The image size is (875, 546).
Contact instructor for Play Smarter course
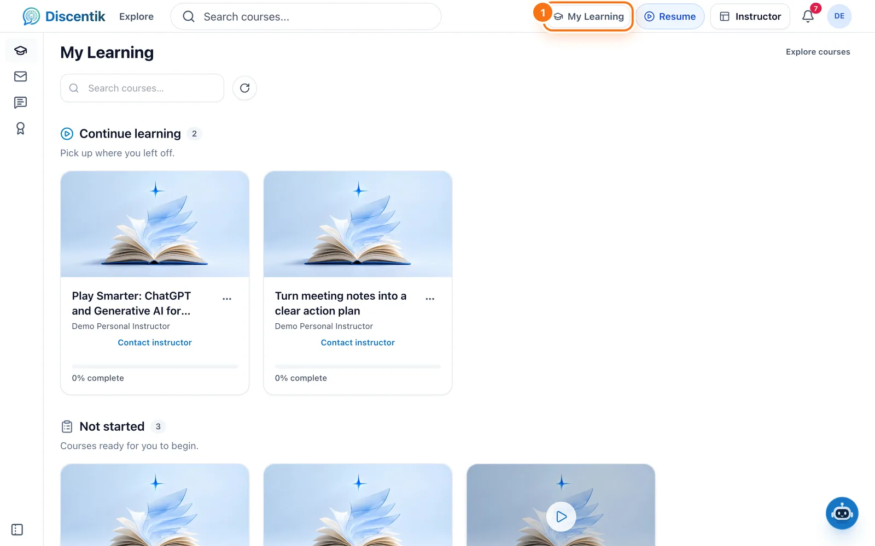[155, 342]
